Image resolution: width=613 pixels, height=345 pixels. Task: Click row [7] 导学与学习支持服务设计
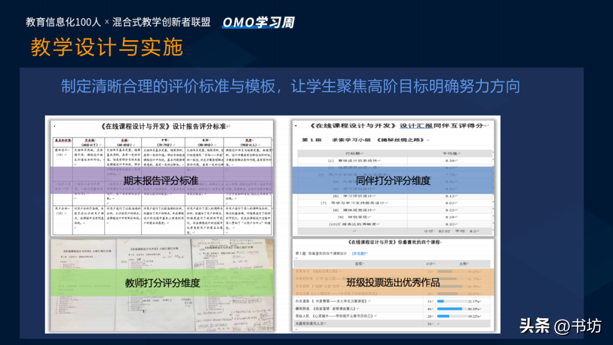tap(395, 203)
